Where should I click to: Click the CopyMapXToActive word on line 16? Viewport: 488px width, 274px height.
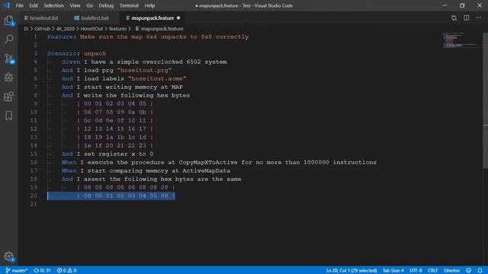point(208,162)
